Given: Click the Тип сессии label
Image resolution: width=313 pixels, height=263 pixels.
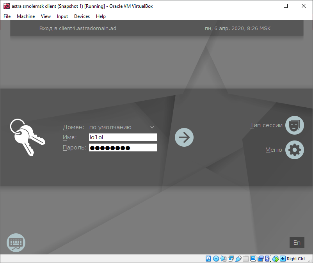Looking at the screenshot, I should 266,125.
